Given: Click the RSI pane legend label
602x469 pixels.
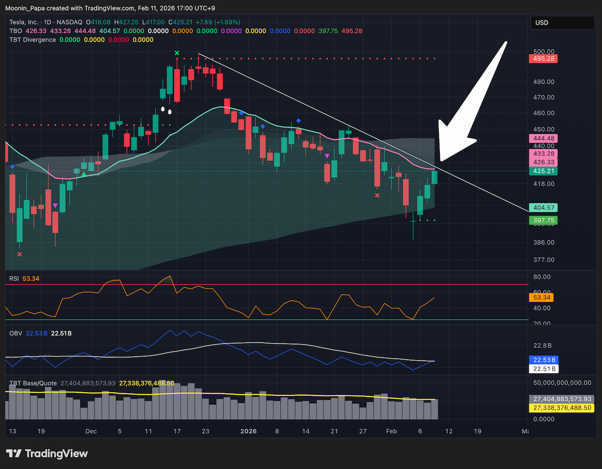Looking at the screenshot, I should (15, 278).
